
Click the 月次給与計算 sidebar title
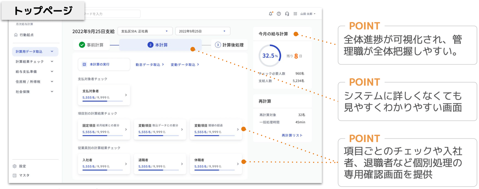(24, 24)
